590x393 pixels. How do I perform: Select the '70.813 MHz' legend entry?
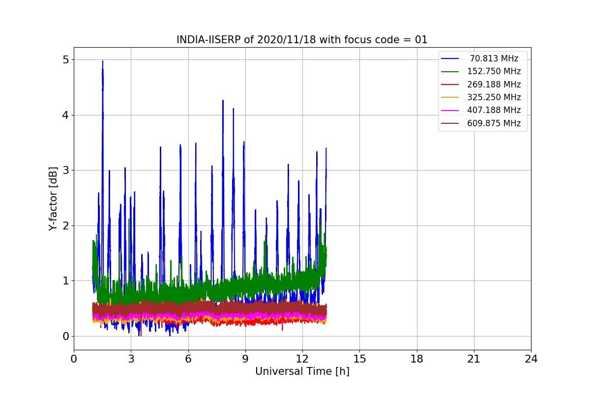[494, 58]
